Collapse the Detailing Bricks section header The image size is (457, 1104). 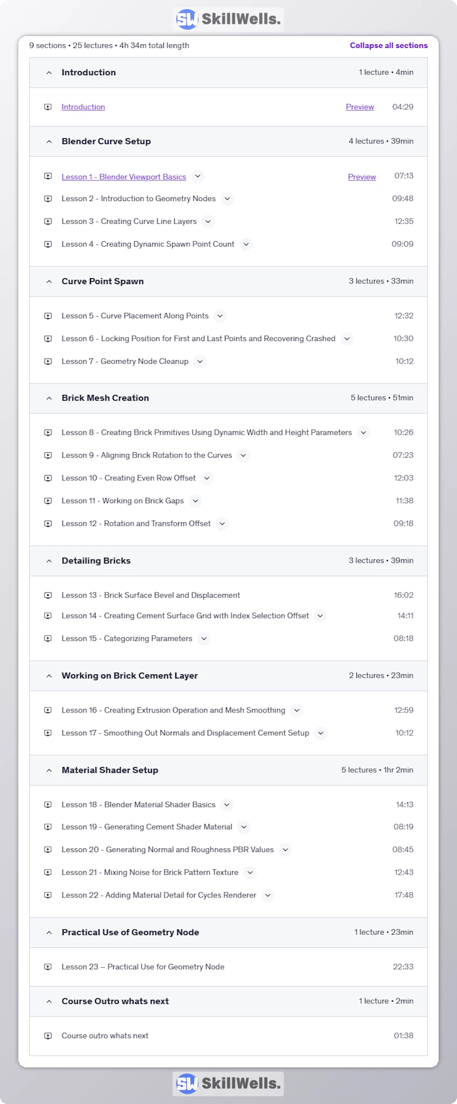click(x=228, y=561)
